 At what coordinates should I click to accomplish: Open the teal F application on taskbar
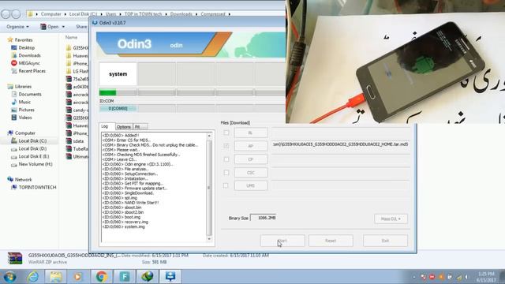(125, 277)
